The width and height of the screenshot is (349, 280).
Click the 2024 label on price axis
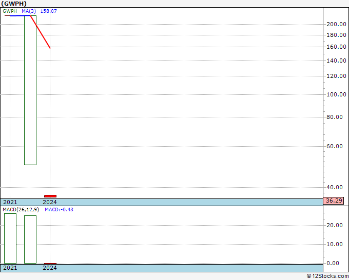pos(50,202)
